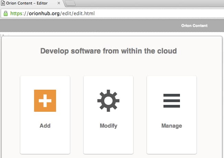Viewport: 224px width, 158px height.
Task: Click the orange plus Add icon
Action: pos(45,100)
